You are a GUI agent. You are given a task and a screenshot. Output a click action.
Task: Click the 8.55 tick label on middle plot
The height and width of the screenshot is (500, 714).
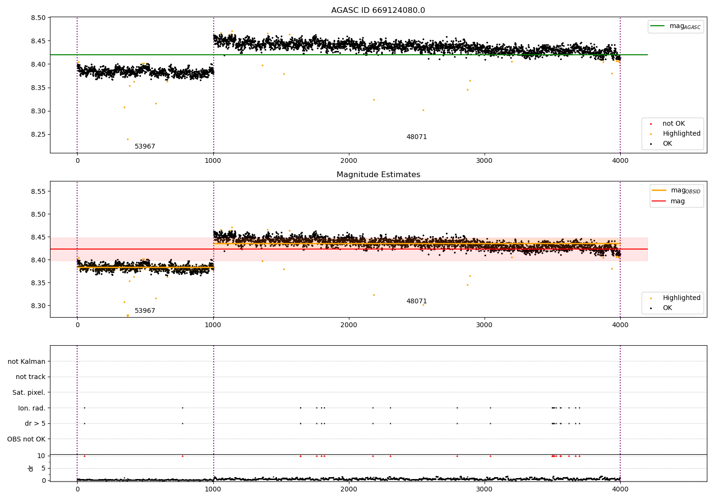pos(38,191)
